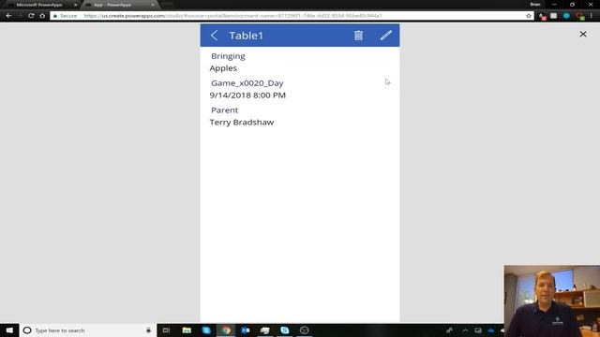Click the browser back arrow
Viewport: 600px width, 337px height.
click(8, 16)
